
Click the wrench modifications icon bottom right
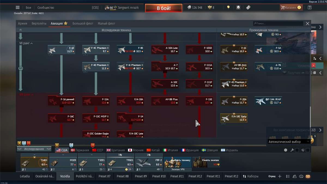tap(292, 150)
